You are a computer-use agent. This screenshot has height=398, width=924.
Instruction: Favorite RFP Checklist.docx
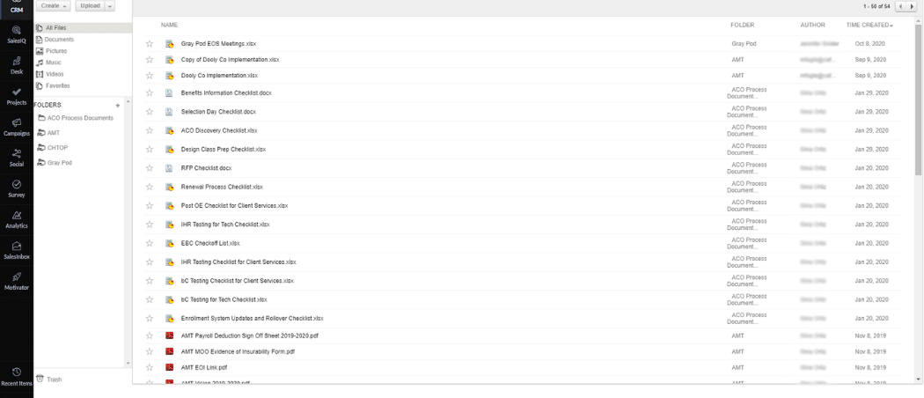click(x=150, y=168)
